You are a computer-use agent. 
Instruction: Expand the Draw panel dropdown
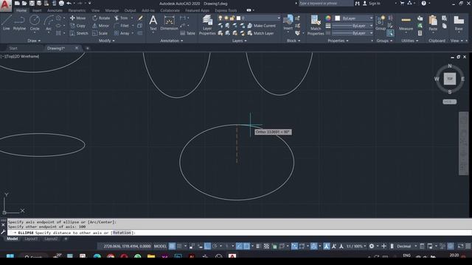(34, 40)
